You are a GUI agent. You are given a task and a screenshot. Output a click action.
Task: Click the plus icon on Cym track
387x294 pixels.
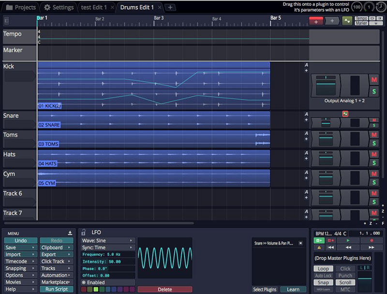[x=306, y=178]
